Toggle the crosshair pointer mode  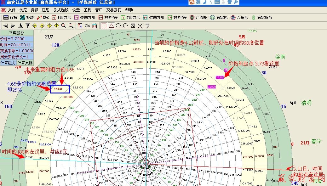coord(140,25)
